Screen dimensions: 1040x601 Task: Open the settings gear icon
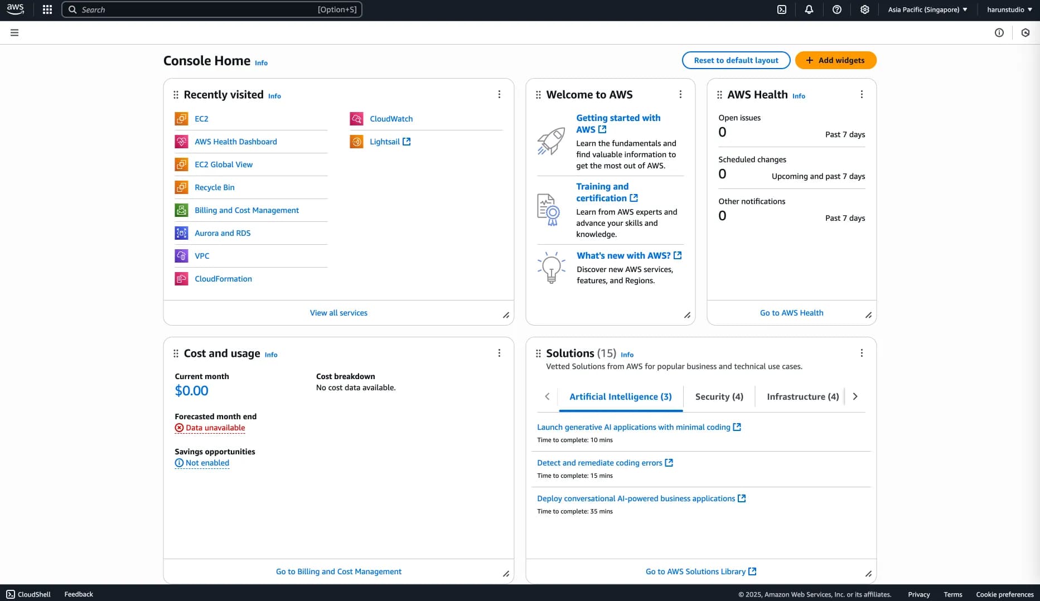click(x=864, y=9)
